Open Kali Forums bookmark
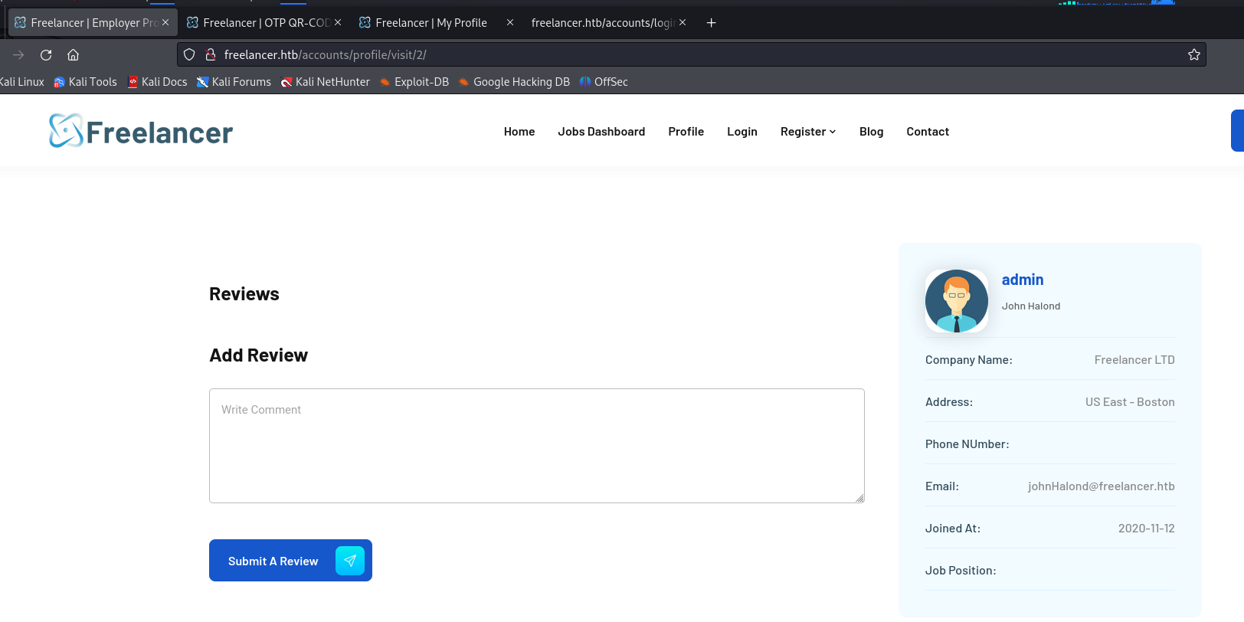The image size is (1244, 622). coord(234,82)
